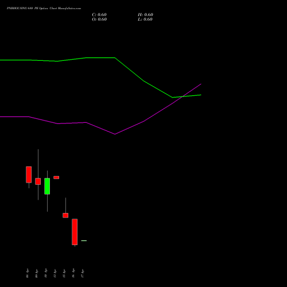The height and width of the screenshot is (287, 287).
Task: Click the small red candle for 15 Apr
Action: coord(65,215)
